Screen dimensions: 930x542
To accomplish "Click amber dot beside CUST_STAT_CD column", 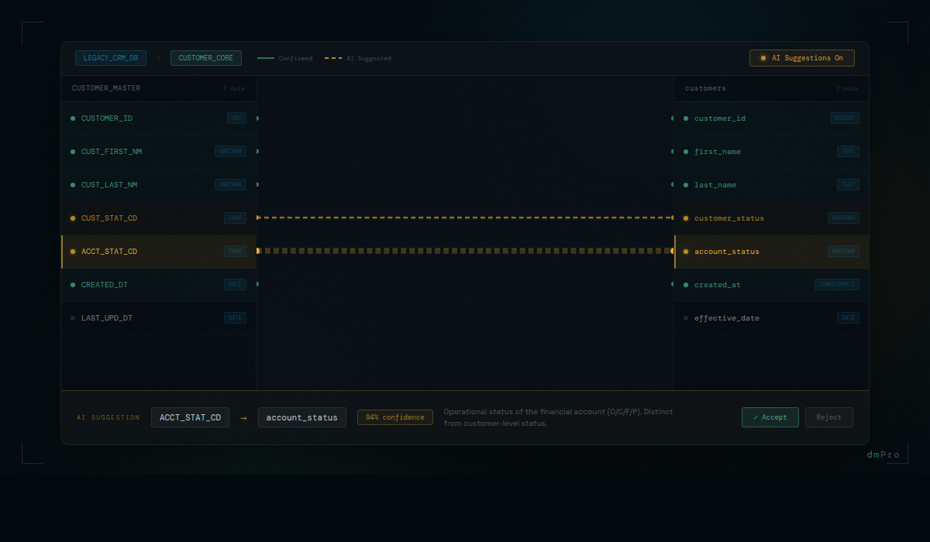I will point(73,218).
